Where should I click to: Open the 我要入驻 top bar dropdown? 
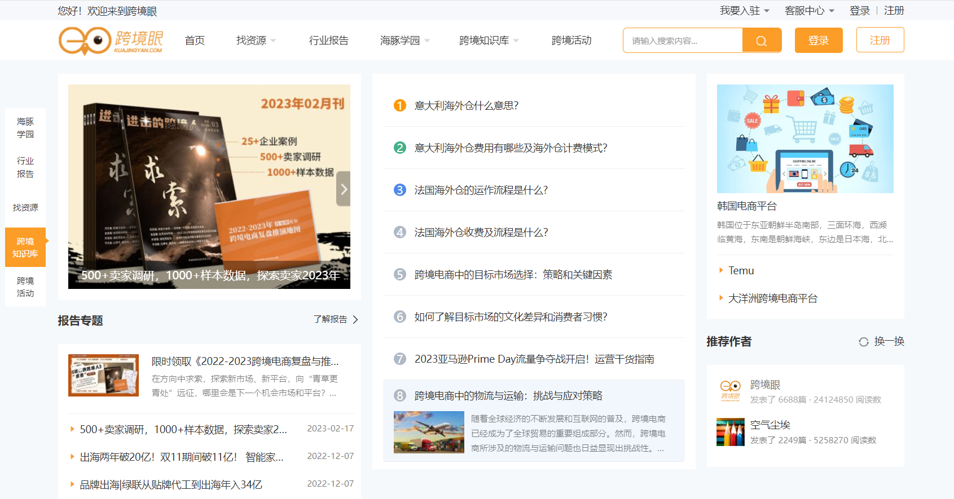(x=745, y=11)
